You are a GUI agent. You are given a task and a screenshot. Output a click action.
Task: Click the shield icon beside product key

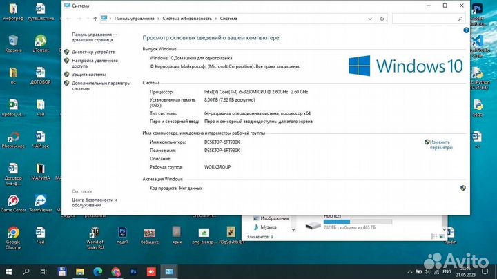[x=462, y=188]
